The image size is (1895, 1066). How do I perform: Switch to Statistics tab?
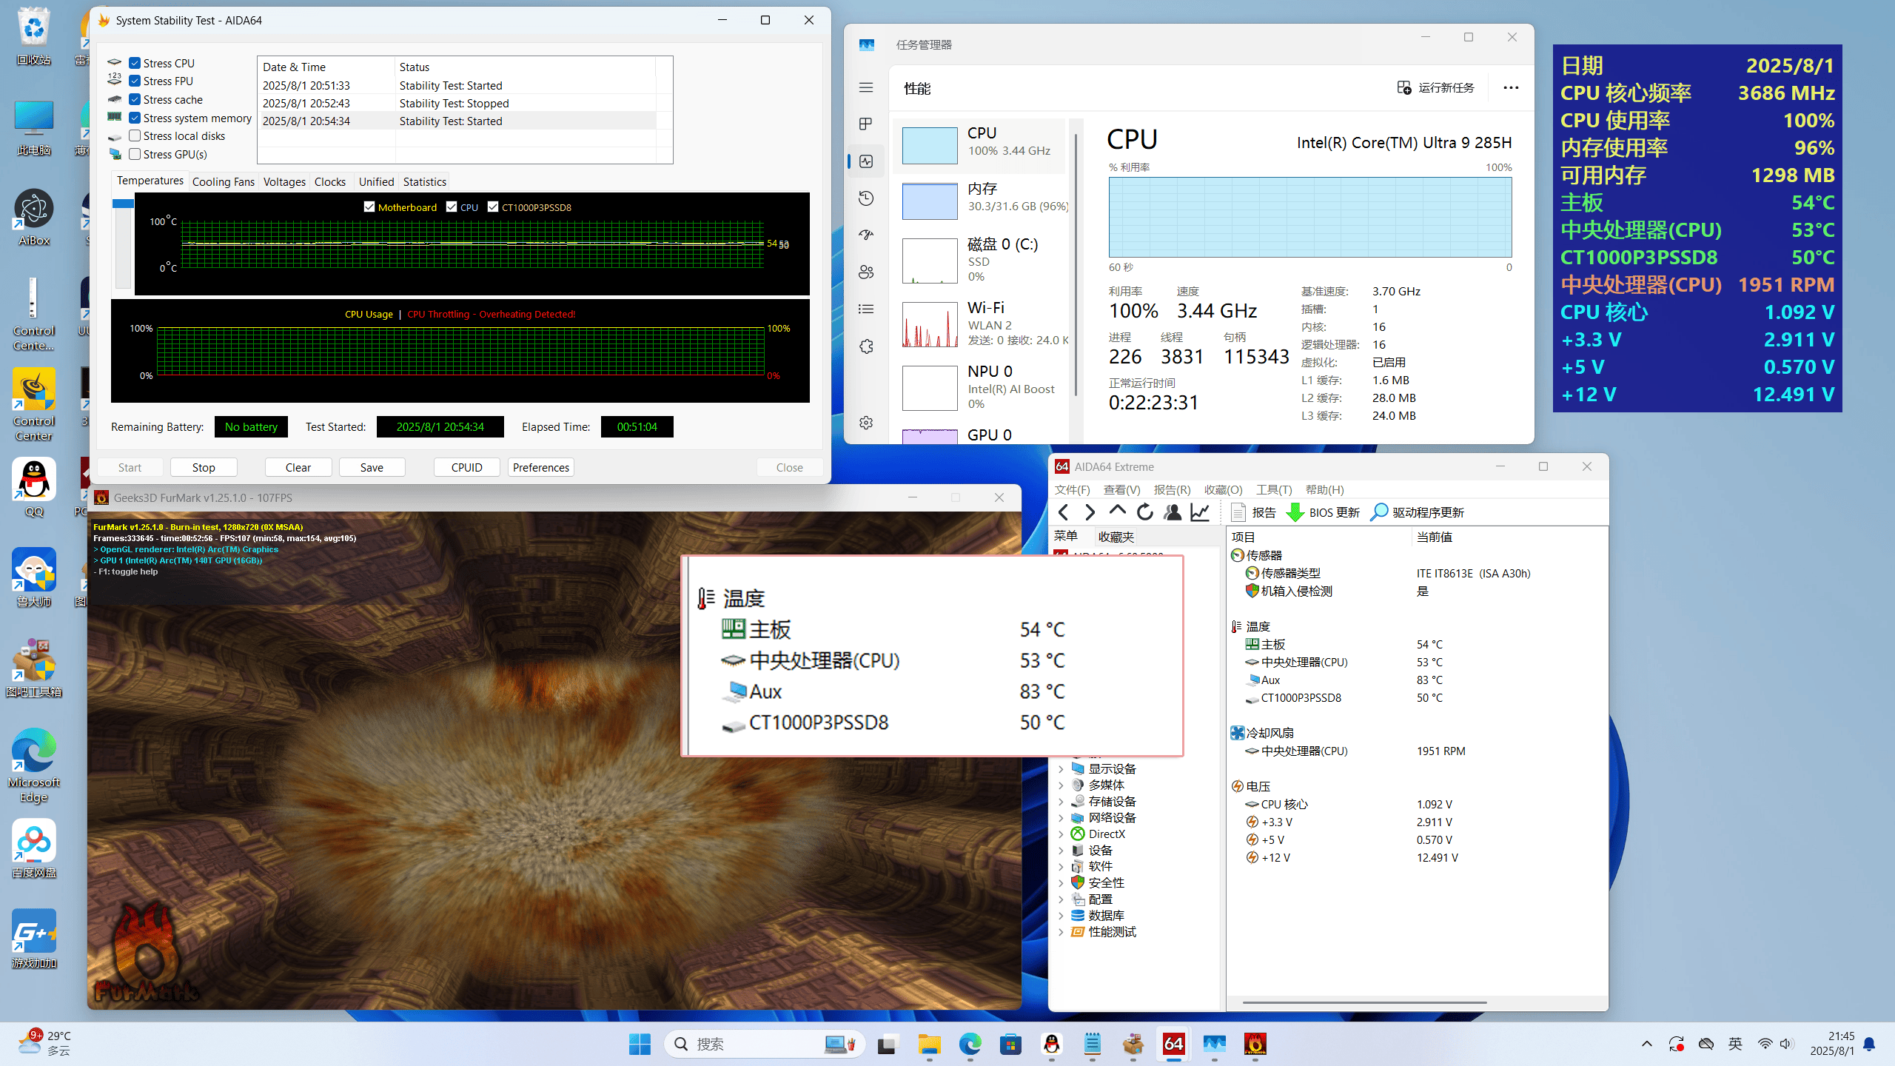(425, 182)
